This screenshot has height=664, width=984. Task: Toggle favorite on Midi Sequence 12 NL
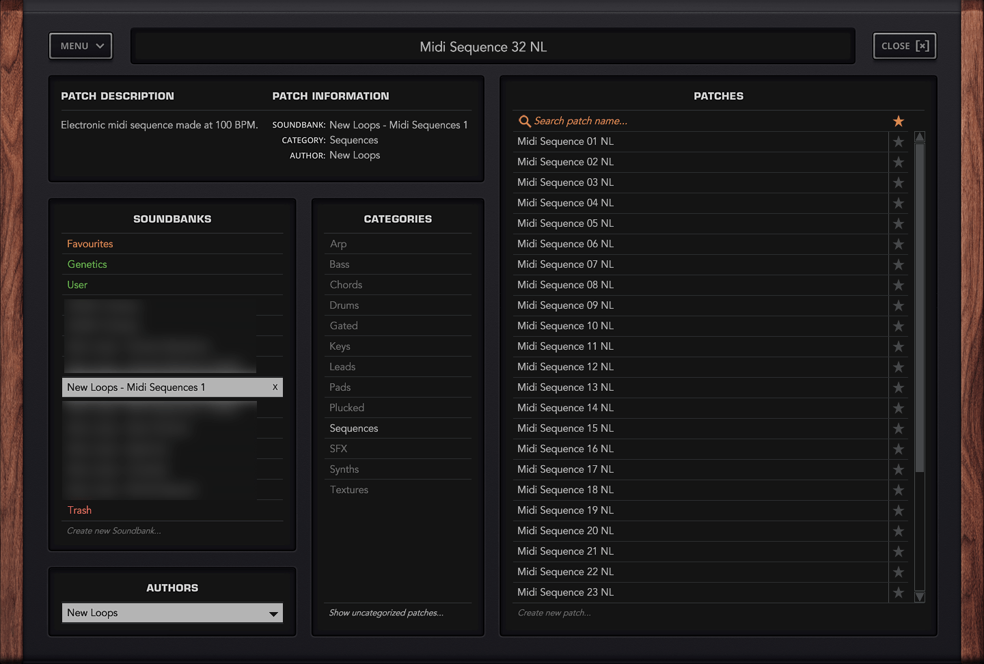tap(898, 367)
